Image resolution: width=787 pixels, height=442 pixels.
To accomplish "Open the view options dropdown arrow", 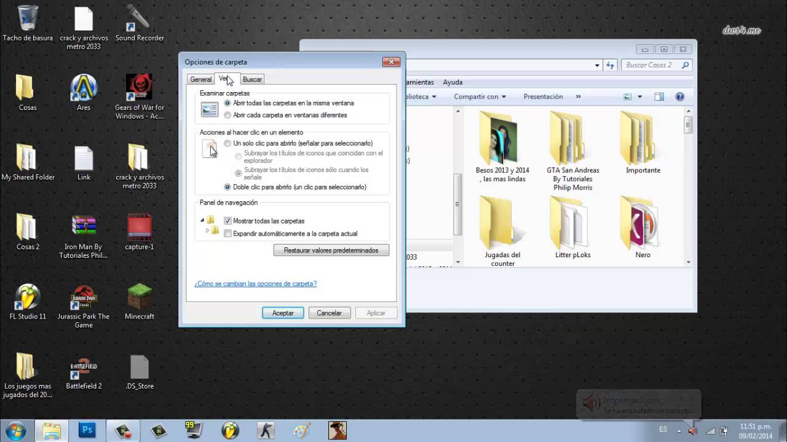I will coord(639,96).
